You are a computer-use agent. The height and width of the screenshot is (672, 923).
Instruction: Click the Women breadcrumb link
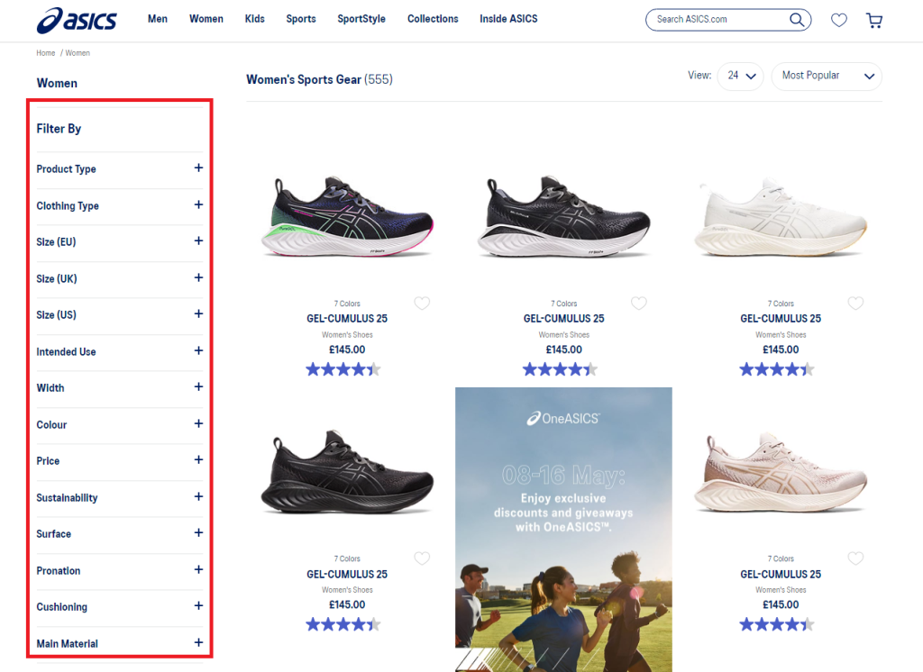[x=78, y=53]
